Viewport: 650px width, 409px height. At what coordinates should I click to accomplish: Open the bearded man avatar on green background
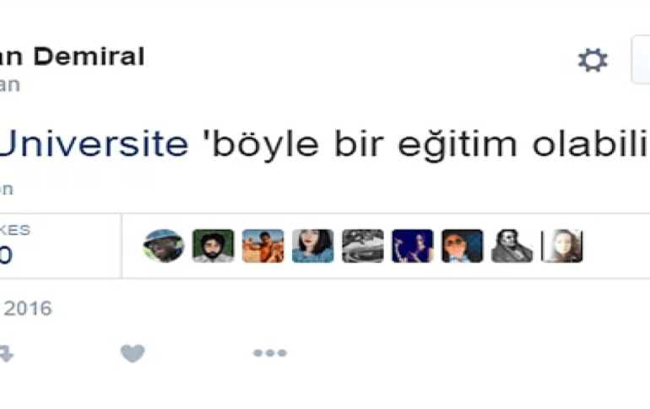coord(213,246)
